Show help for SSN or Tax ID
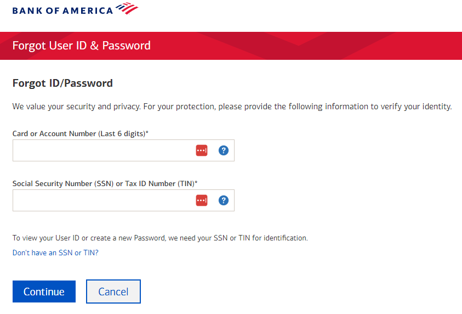Viewport: 462px width, 314px height. [x=223, y=200]
